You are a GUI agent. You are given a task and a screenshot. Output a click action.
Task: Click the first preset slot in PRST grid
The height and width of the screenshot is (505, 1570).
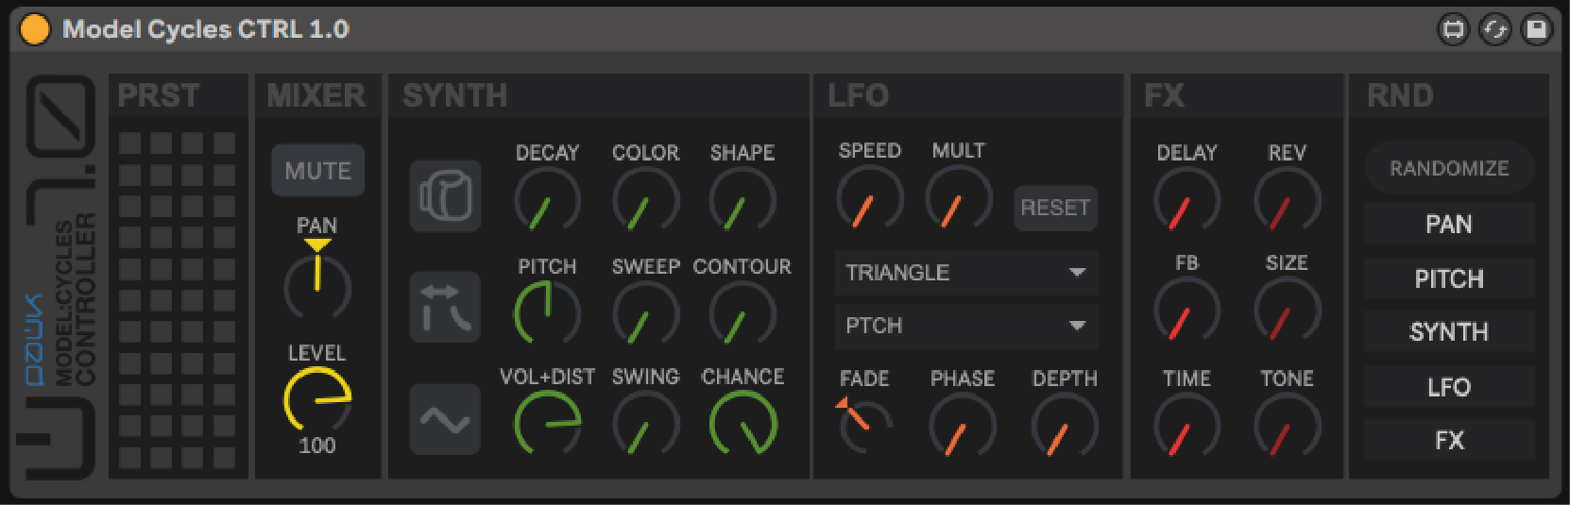coord(130,143)
